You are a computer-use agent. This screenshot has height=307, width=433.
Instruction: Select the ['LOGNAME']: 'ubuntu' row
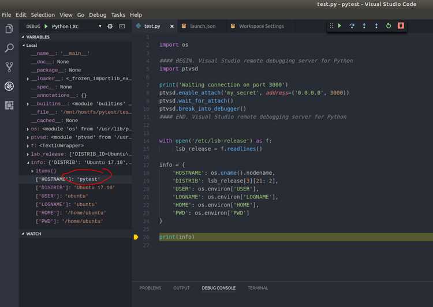pyautogui.click(x=75, y=205)
